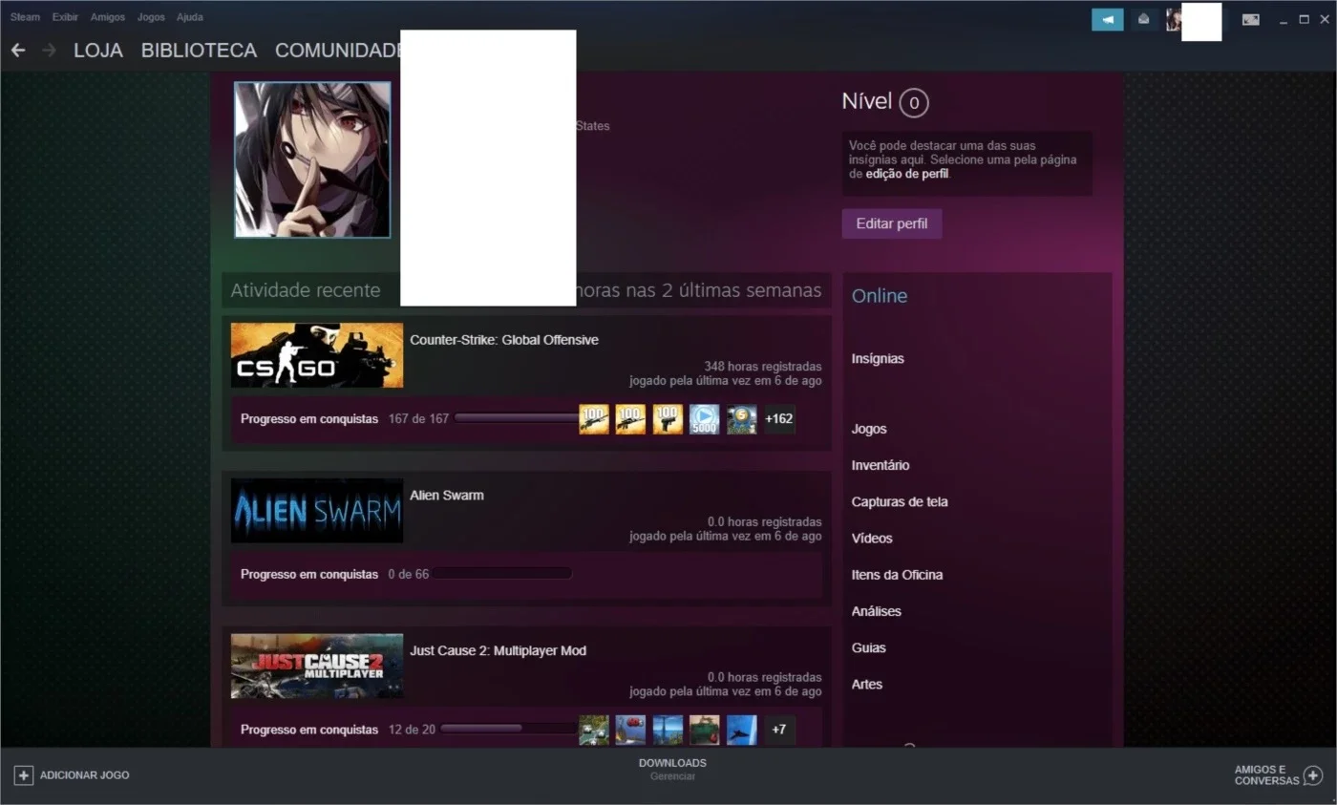The width and height of the screenshot is (1337, 805).
Task: Open Itens da Oficina
Action: click(x=897, y=575)
